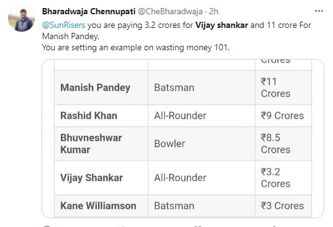Click the bold Vijay shankar text in tweet

(222, 25)
